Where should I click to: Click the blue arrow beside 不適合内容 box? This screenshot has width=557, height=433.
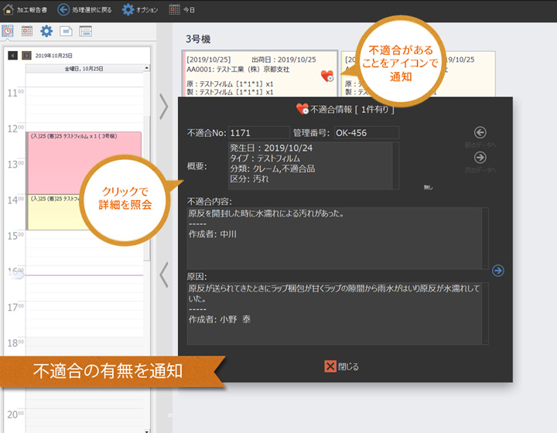[x=498, y=270]
